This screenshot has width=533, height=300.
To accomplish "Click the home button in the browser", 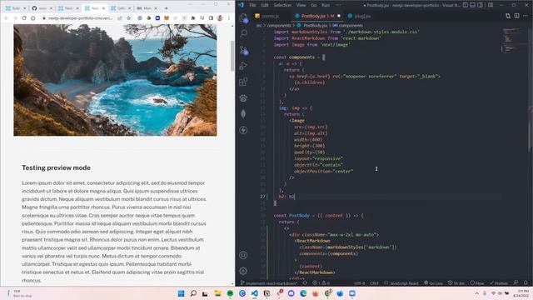I will click(33, 18).
